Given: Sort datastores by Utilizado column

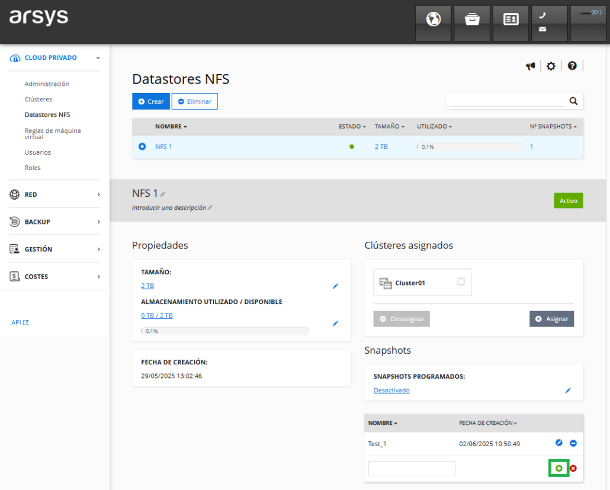Looking at the screenshot, I should click(434, 126).
